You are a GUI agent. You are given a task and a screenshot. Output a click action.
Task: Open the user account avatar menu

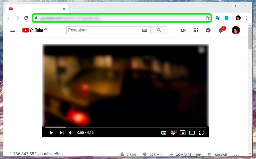236,30
